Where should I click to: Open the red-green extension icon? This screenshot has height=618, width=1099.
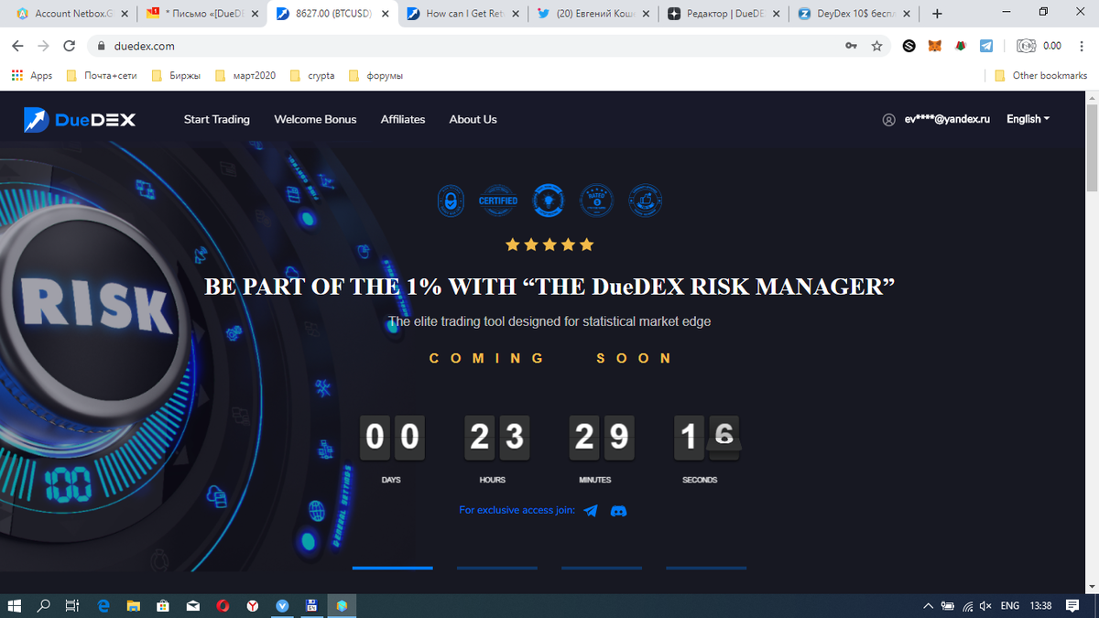point(961,46)
